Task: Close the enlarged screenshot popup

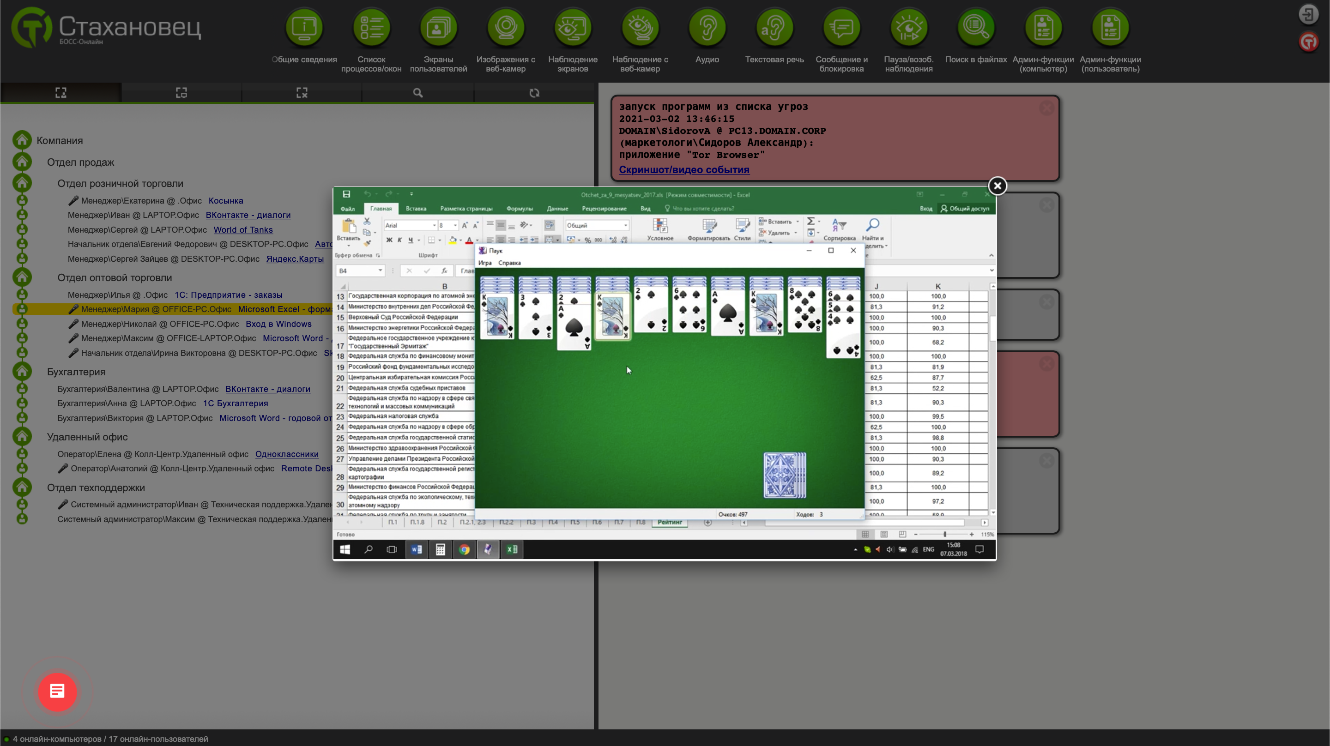Action: click(997, 186)
